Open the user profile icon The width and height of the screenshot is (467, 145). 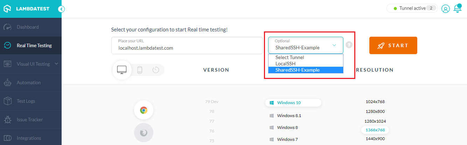pyautogui.click(x=445, y=9)
